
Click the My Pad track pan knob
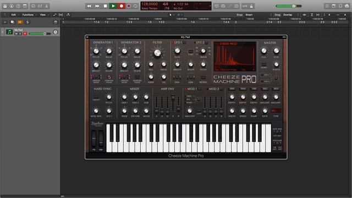tap(56, 32)
